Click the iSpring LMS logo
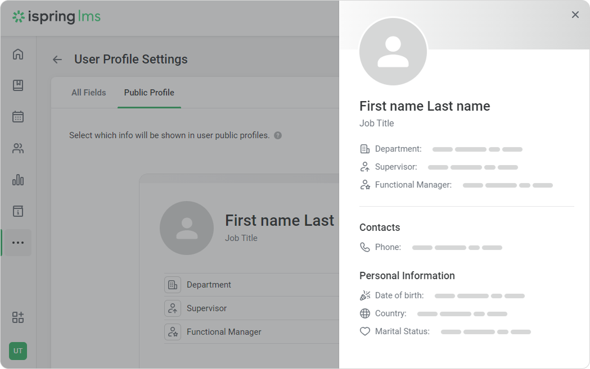This screenshot has width=590, height=369. [56, 17]
